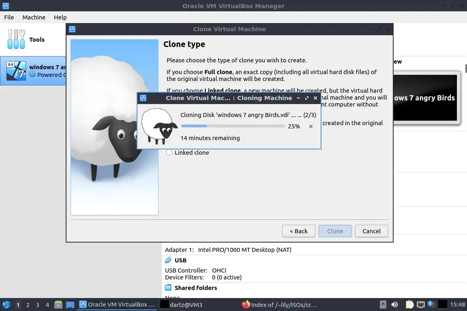The width and height of the screenshot is (467, 311).
Task: Click the show desktop taskbar icon
Action: coord(70,305)
